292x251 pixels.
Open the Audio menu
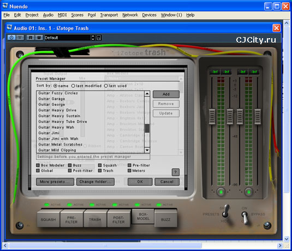pyautogui.click(x=48, y=15)
